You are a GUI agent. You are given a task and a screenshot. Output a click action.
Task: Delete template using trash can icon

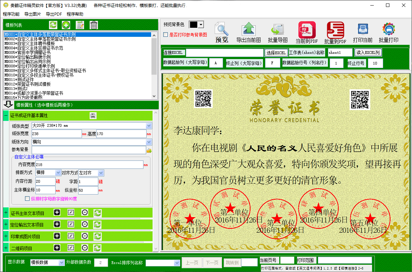(x=94, y=25)
